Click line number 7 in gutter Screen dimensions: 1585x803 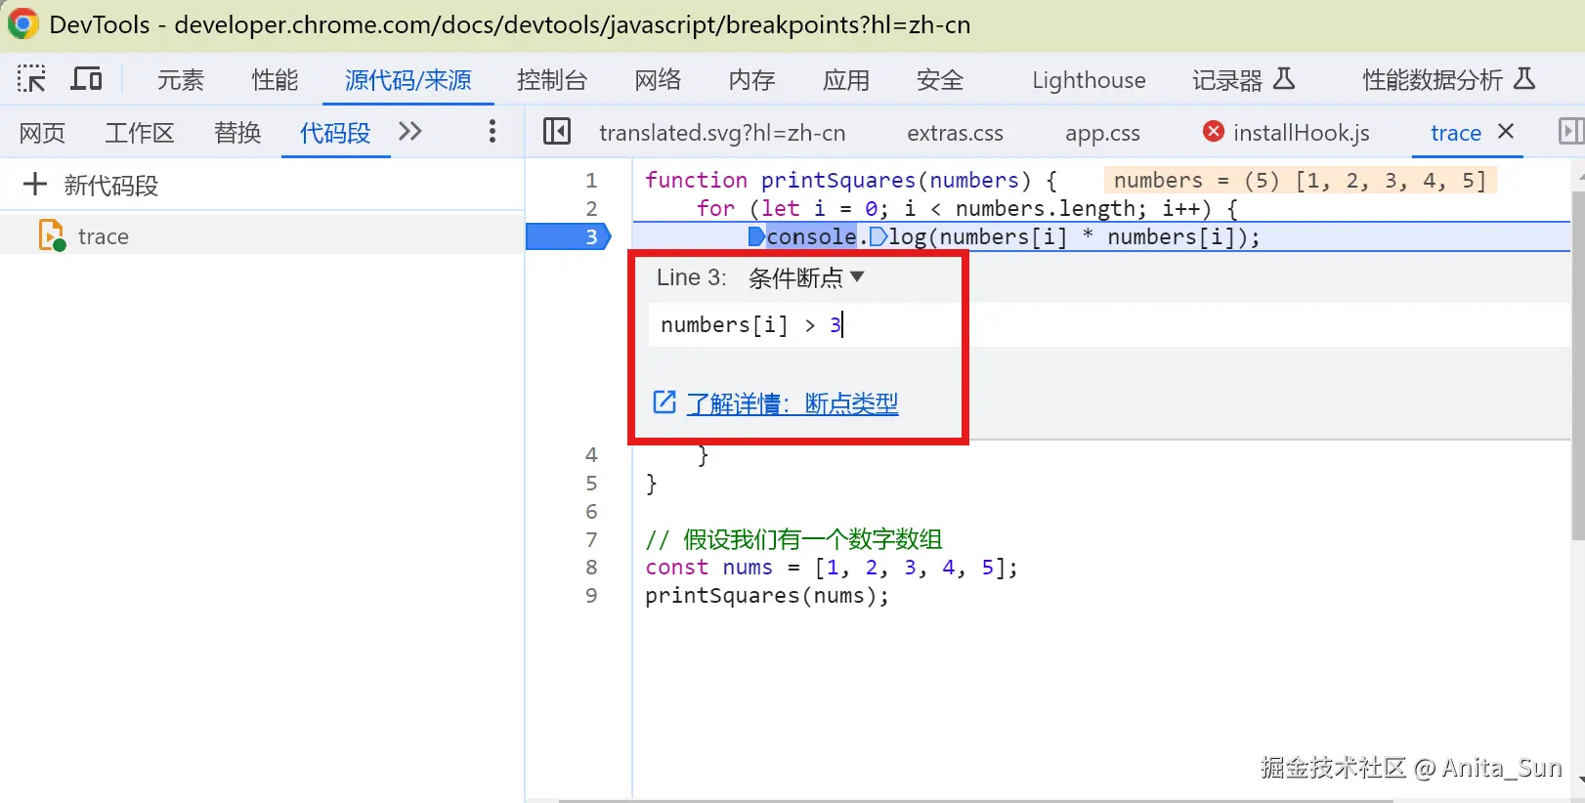(x=590, y=540)
